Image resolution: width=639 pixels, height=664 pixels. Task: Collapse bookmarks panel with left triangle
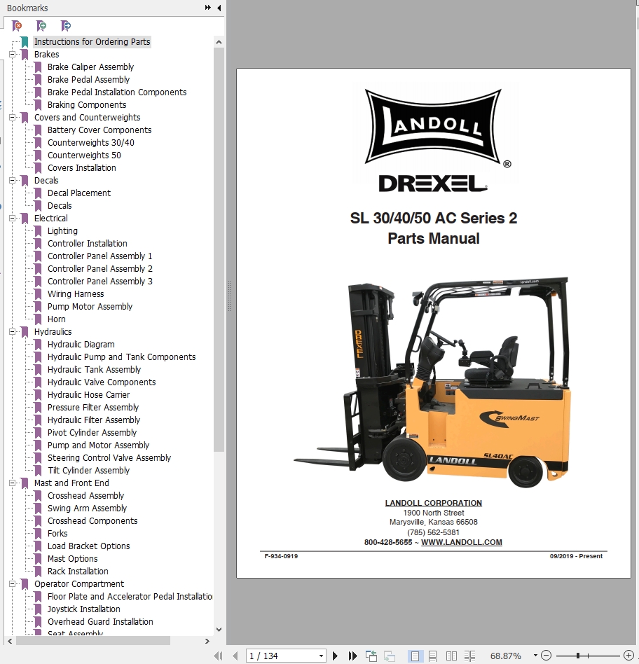[219, 8]
